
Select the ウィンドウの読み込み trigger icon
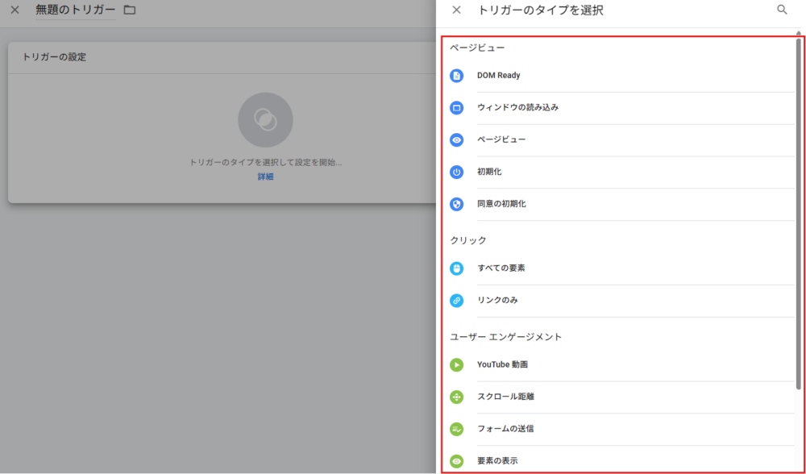(x=457, y=108)
